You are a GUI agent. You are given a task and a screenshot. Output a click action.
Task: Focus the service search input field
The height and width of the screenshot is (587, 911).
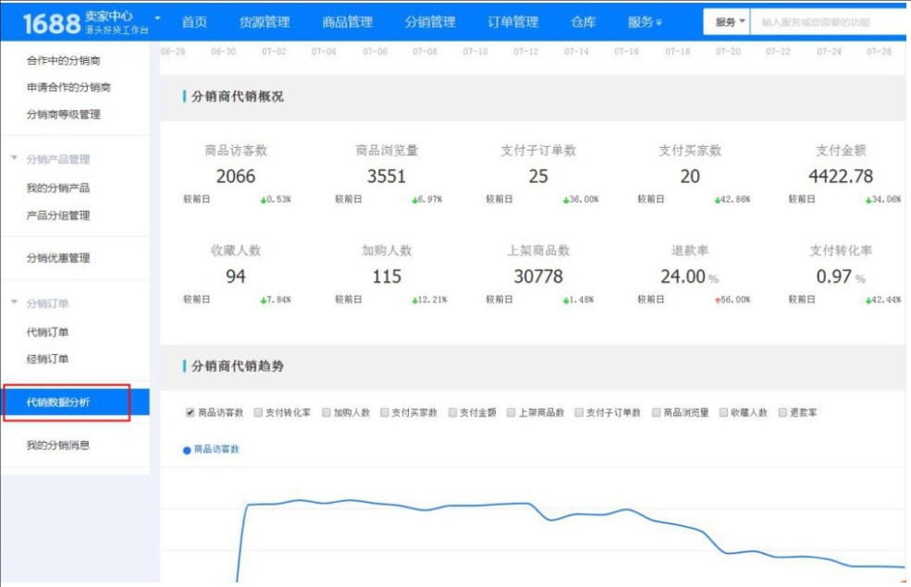point(828,22)
